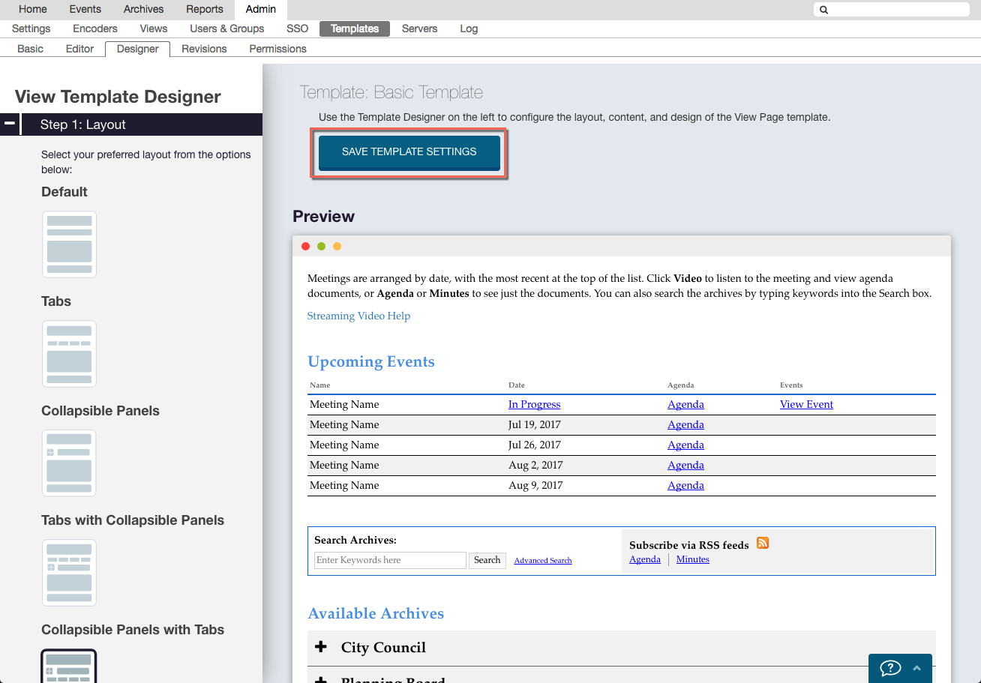This screenshot has width=981, height=683.
Task: Click the orange RSS feed icon
Action: tap(763, 544)
